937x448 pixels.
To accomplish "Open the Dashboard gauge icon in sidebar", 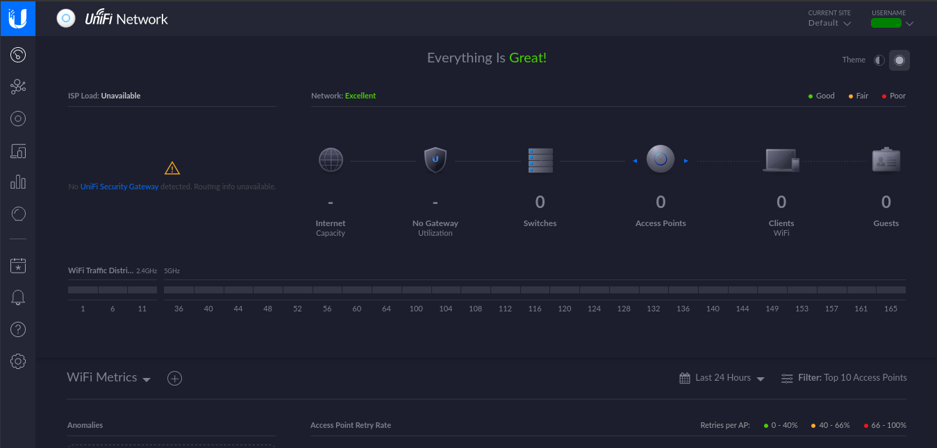I will coord(18,55).
